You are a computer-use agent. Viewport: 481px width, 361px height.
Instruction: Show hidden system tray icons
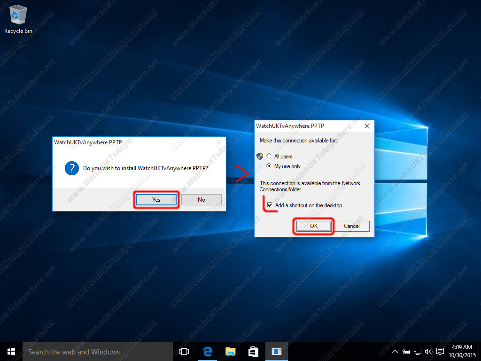coord(395,352)
